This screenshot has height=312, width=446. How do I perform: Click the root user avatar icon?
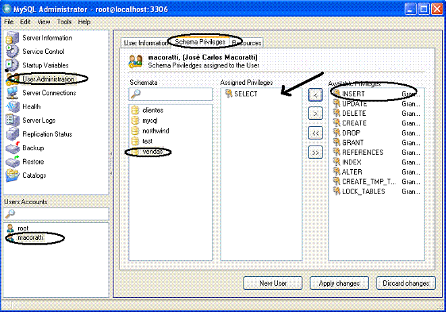11,228
